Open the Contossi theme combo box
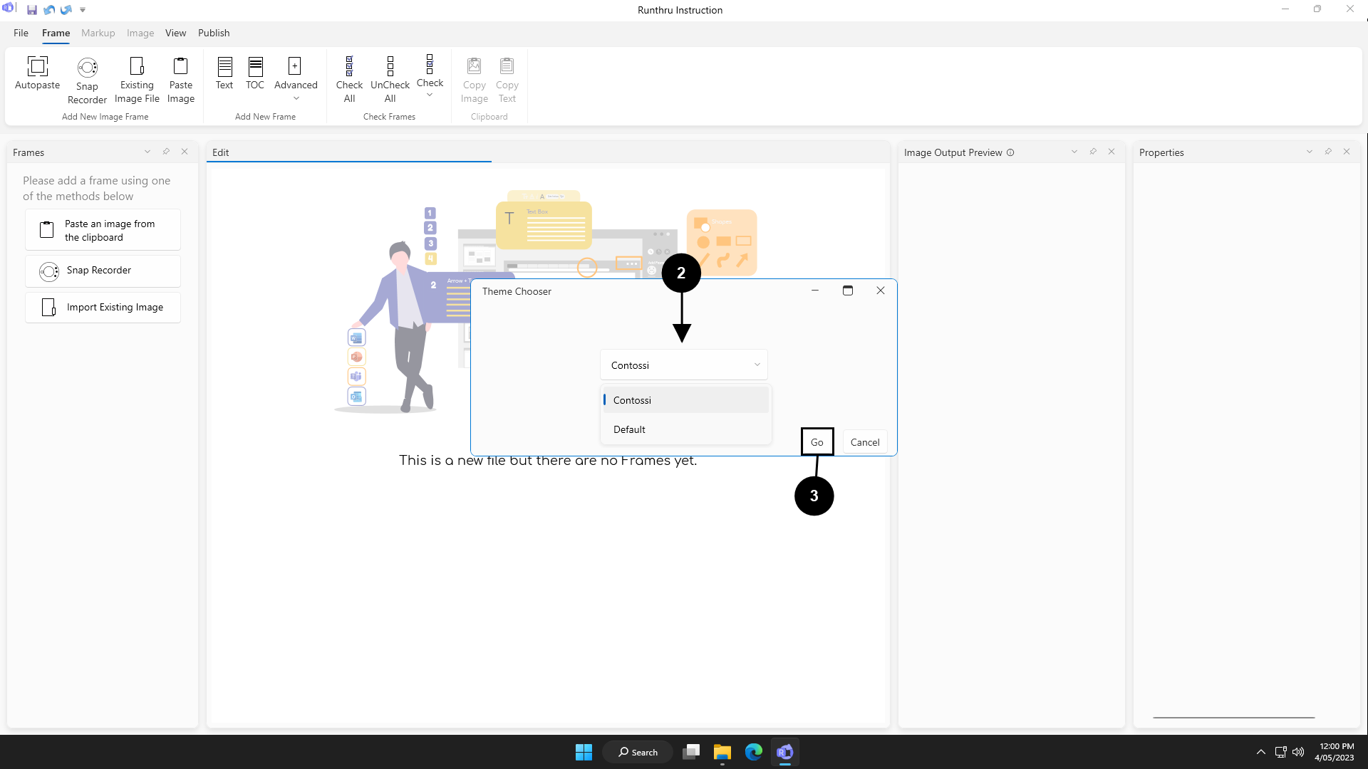 684,365
